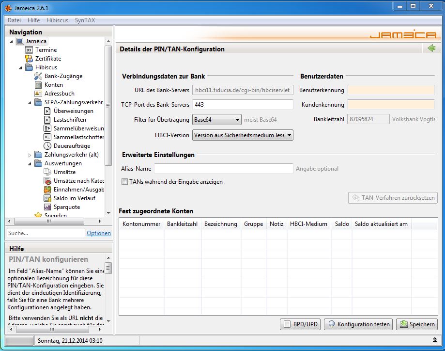Viewport: 445px width, 351px height.
Task: Enable TANs während der Eingabe anzeigen
Action: click(124, 182)
